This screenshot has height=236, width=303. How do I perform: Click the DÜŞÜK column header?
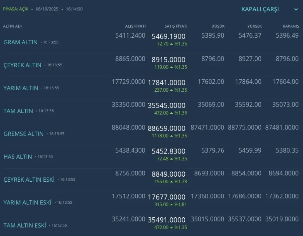tap(218, 26)
